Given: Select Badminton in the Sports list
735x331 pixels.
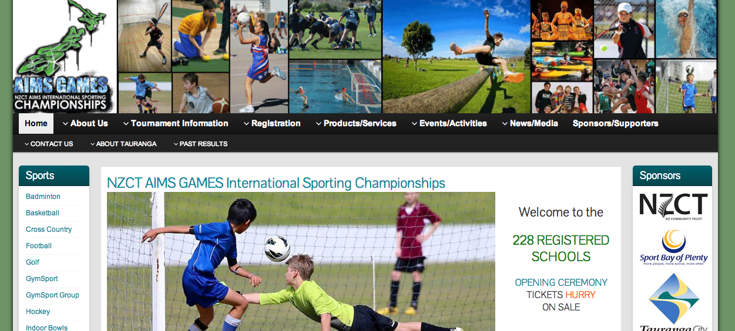Looking at the screenshot, I should pos(43,197).
